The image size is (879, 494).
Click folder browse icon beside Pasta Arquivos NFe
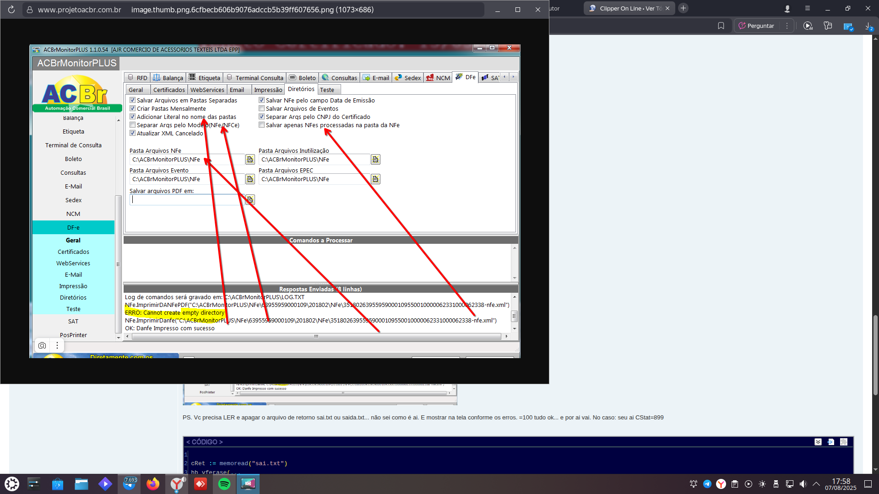250,160
